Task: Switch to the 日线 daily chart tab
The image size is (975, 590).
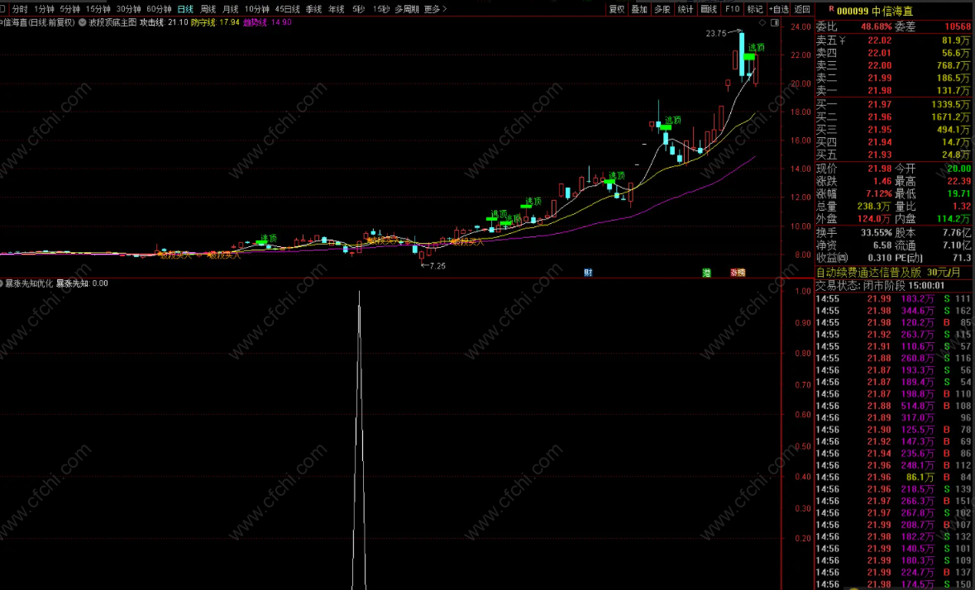Action: tap(185, 9)
